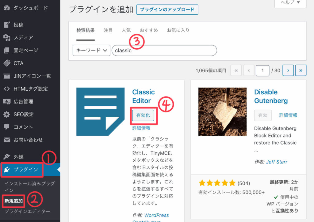
Task: Click the Disable Gutenberg shovel thumbnail
Action: coord(223,111)
